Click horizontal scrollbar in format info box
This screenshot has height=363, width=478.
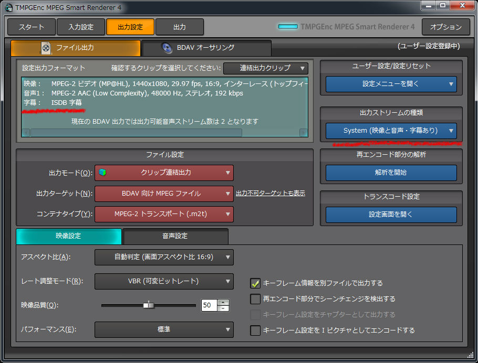click(x=136, y=133)
